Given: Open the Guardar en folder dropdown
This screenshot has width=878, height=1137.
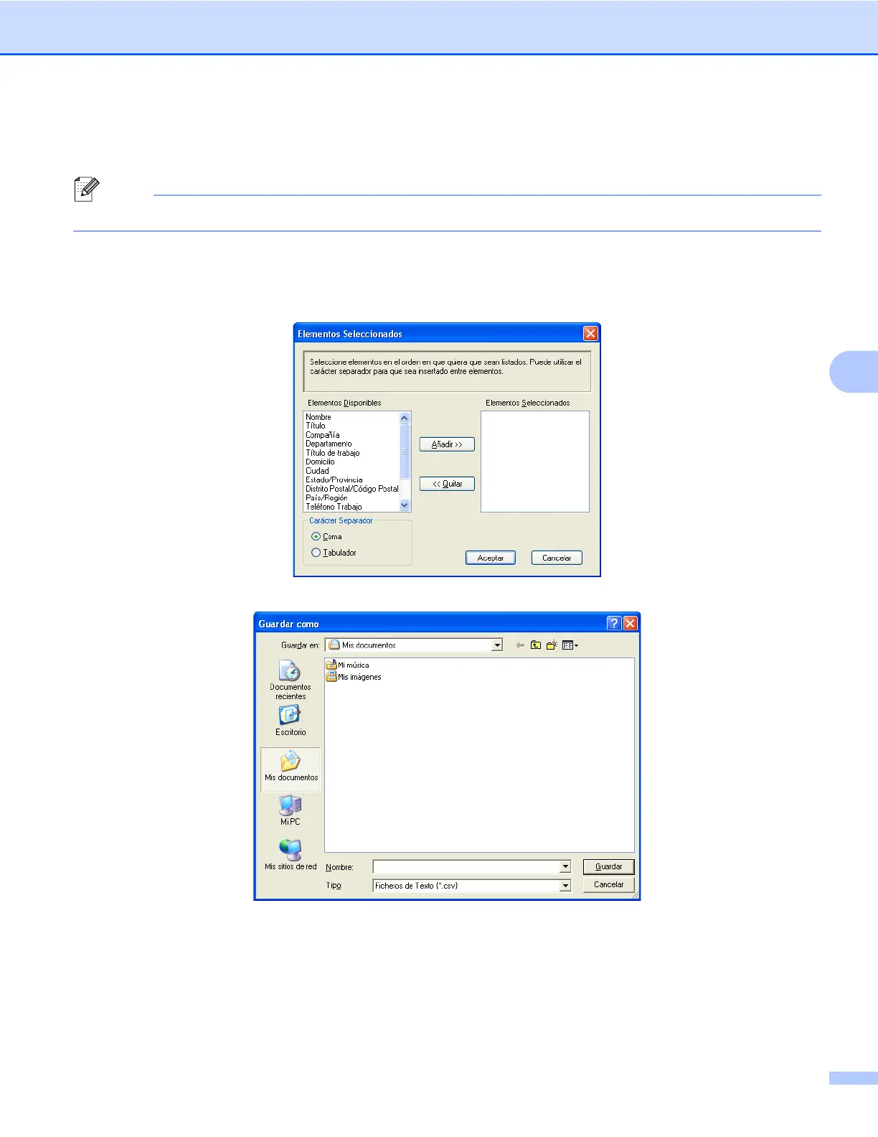Looking at the screenshot, I should click(x=497, y=645).
